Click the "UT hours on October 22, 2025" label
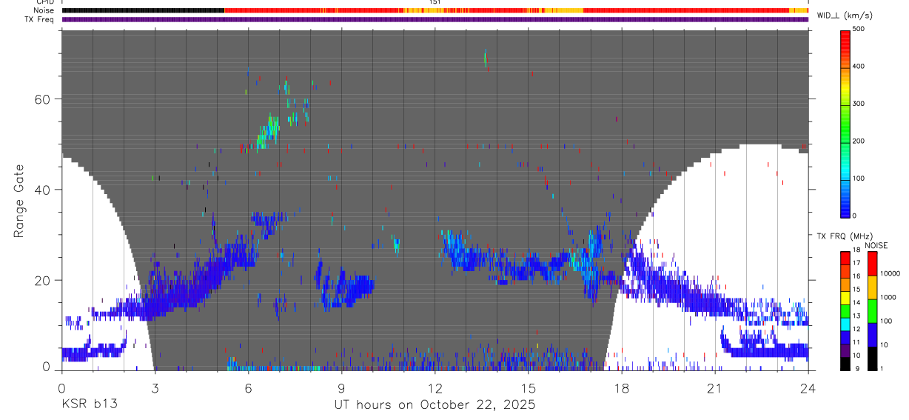This screenshot has width=909, height=420. pyautogui.click(x=435, y=404)
